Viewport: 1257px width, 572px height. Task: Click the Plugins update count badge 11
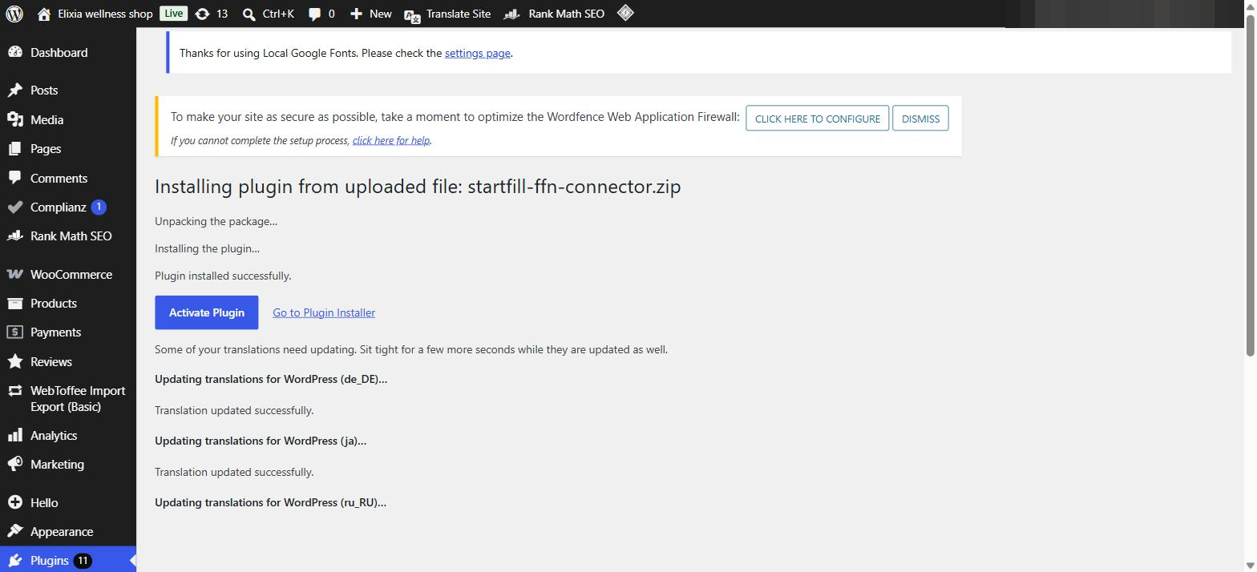click(x=83, y=561)
